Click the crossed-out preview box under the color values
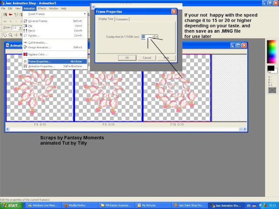Viewport: 279px width, 209px height. coord(272,90)
